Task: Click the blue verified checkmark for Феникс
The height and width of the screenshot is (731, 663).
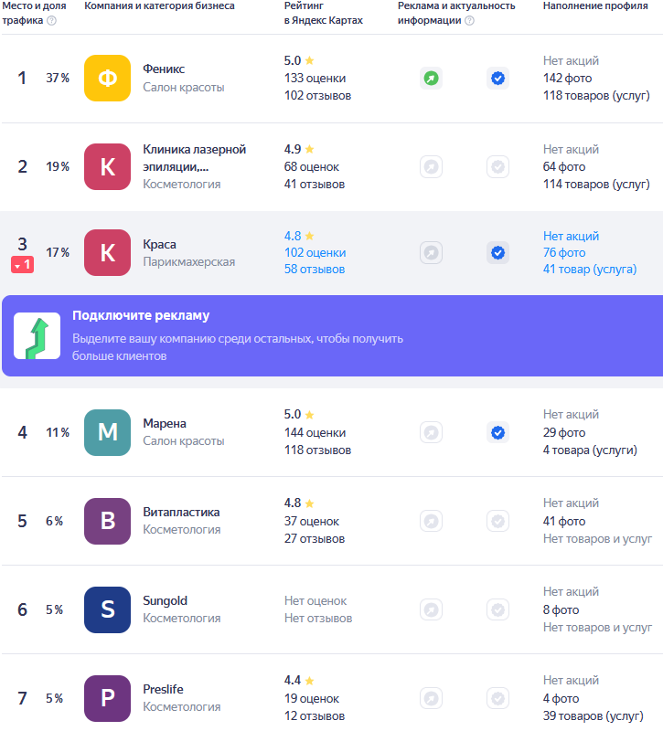Action: click(497, 78)
